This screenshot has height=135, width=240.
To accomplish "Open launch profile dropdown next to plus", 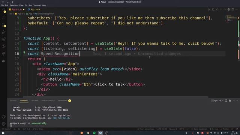I will pyautogui.click(x=222, y=100).
